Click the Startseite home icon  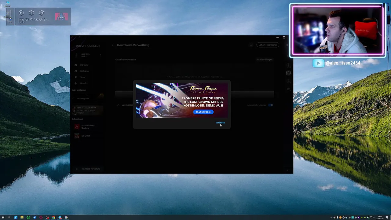[76, 65]
